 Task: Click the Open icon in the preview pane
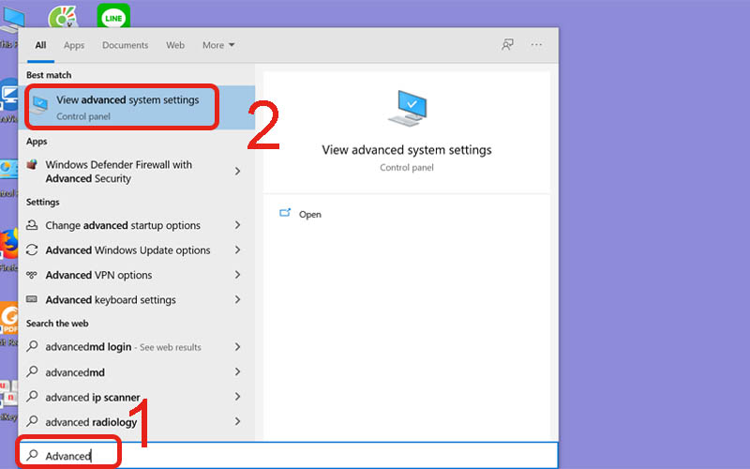tap(285, 214)
